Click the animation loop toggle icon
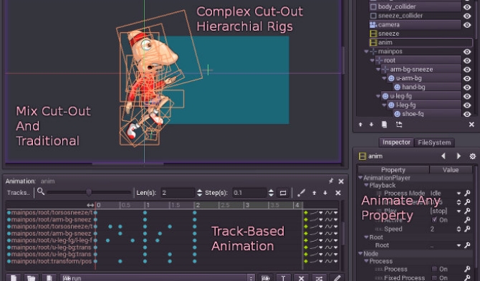480x281 pixels. (283, 193)
